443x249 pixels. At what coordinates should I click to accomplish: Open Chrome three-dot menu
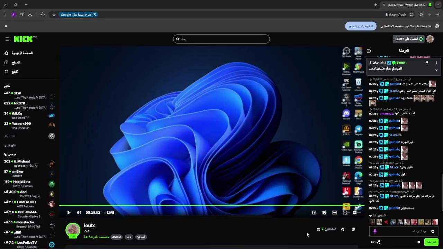pyautogui.click(x=5, y=15)
